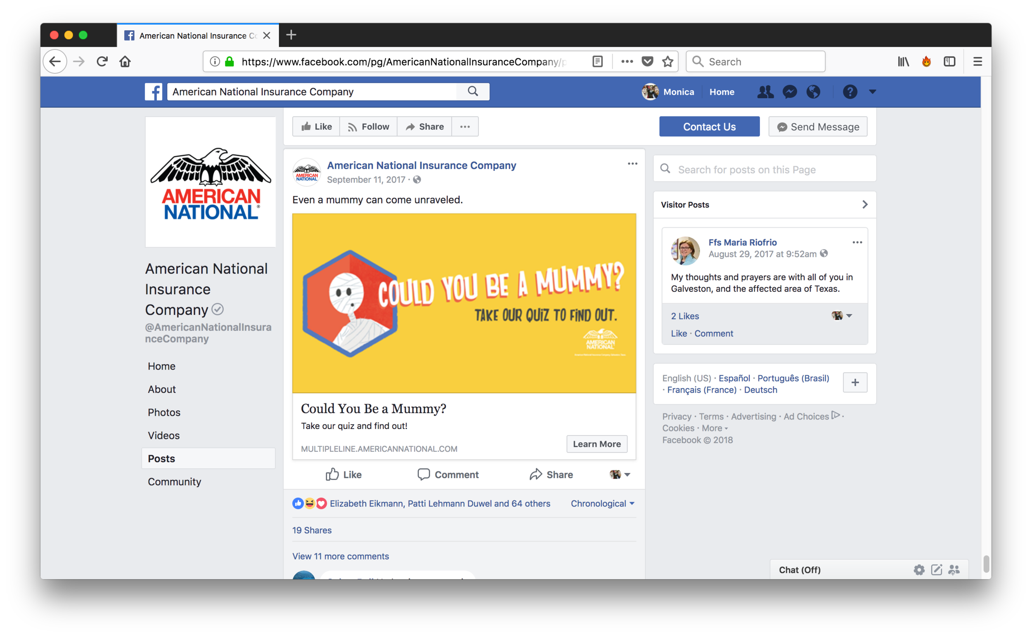Click the 19 Shares link
The image size is (1032, 637).
pos(312,530)
